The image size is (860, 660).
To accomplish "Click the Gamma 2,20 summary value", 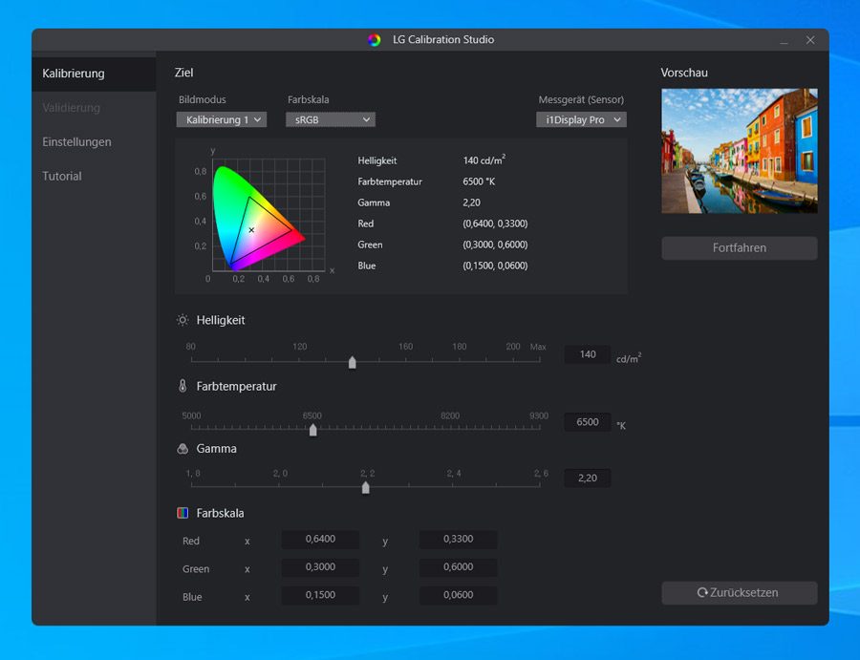I will 472,202.
